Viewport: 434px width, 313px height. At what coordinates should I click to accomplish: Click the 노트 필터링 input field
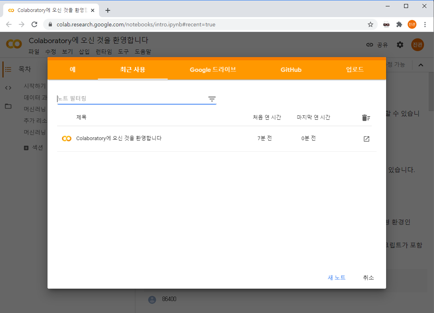(132, 98)
